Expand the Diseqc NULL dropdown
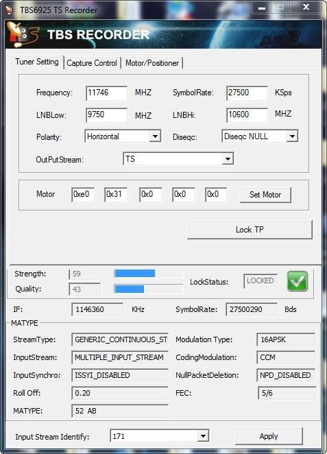This screenshot has height=454, width=327. click(292, 136)
